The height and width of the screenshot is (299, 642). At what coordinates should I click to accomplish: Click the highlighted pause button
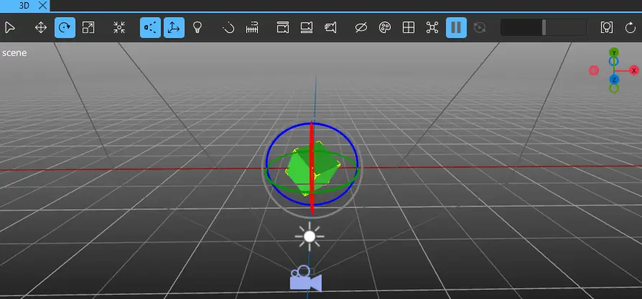456,28
